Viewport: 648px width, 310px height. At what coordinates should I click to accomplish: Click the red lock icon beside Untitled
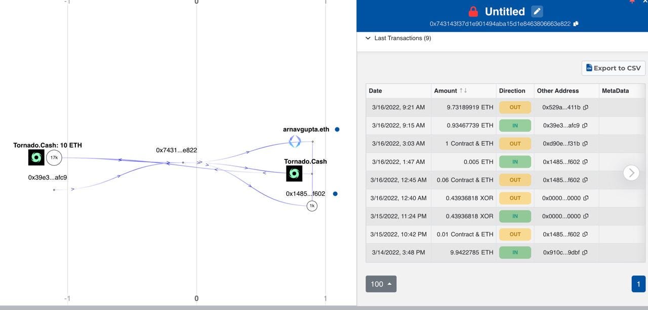click(473, 11)
